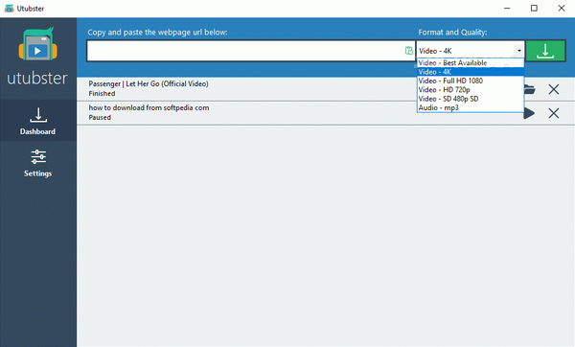
Task: Resume the paused softpedia download
Action: coord(529,113)
